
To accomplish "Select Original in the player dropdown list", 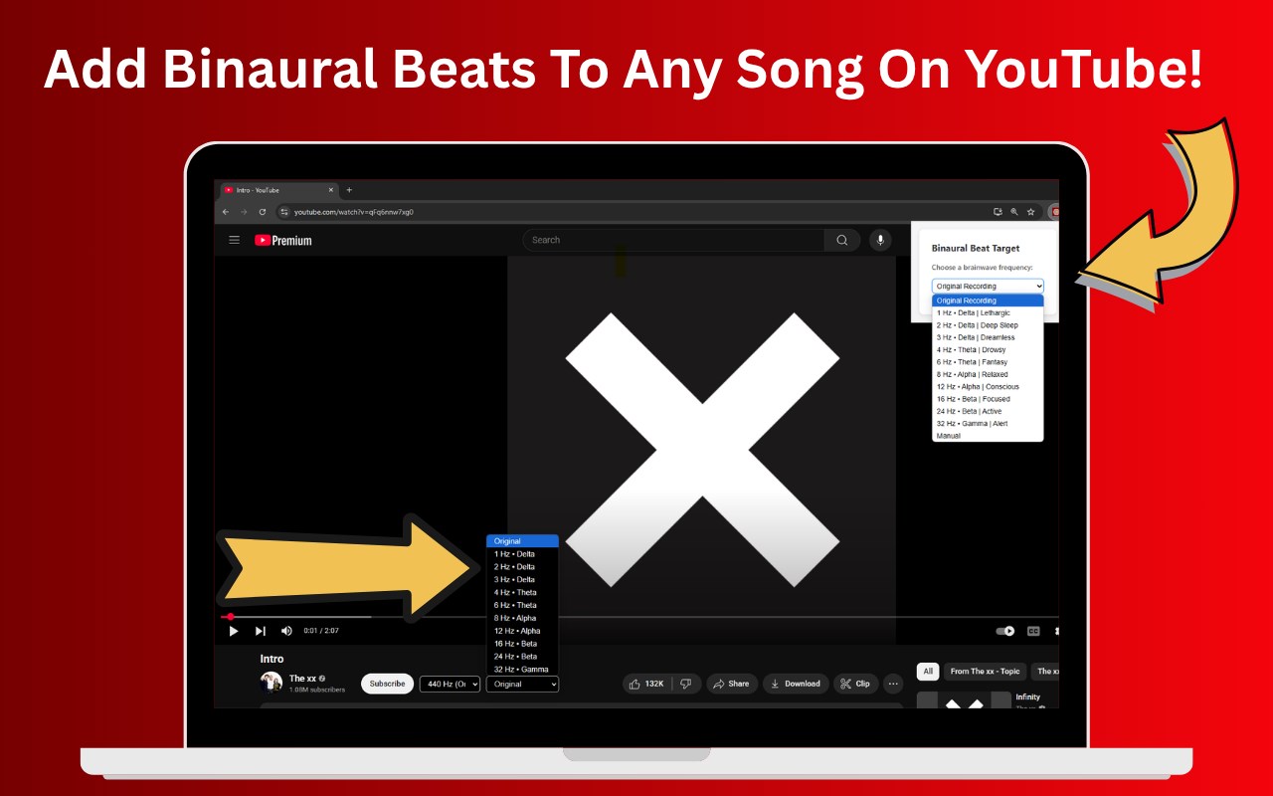I will pos(522,541).
